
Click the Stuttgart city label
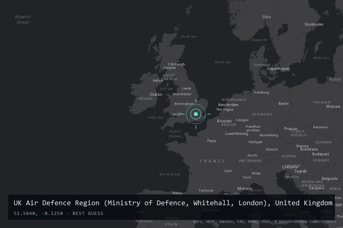coord(255,142)
